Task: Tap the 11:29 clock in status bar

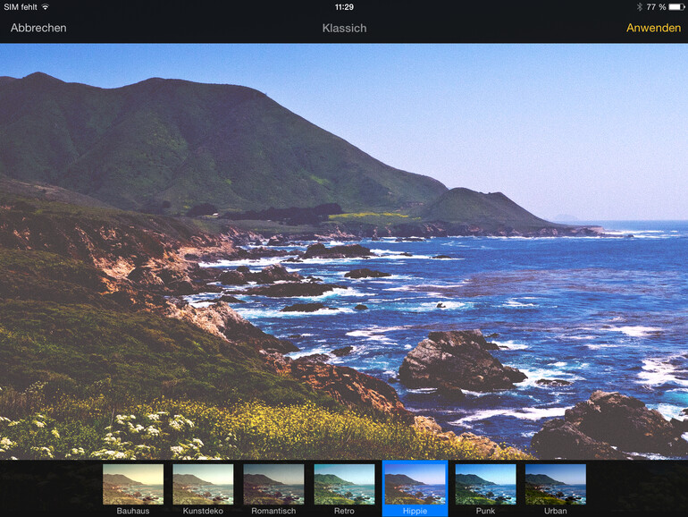Action: coord(344,6)
